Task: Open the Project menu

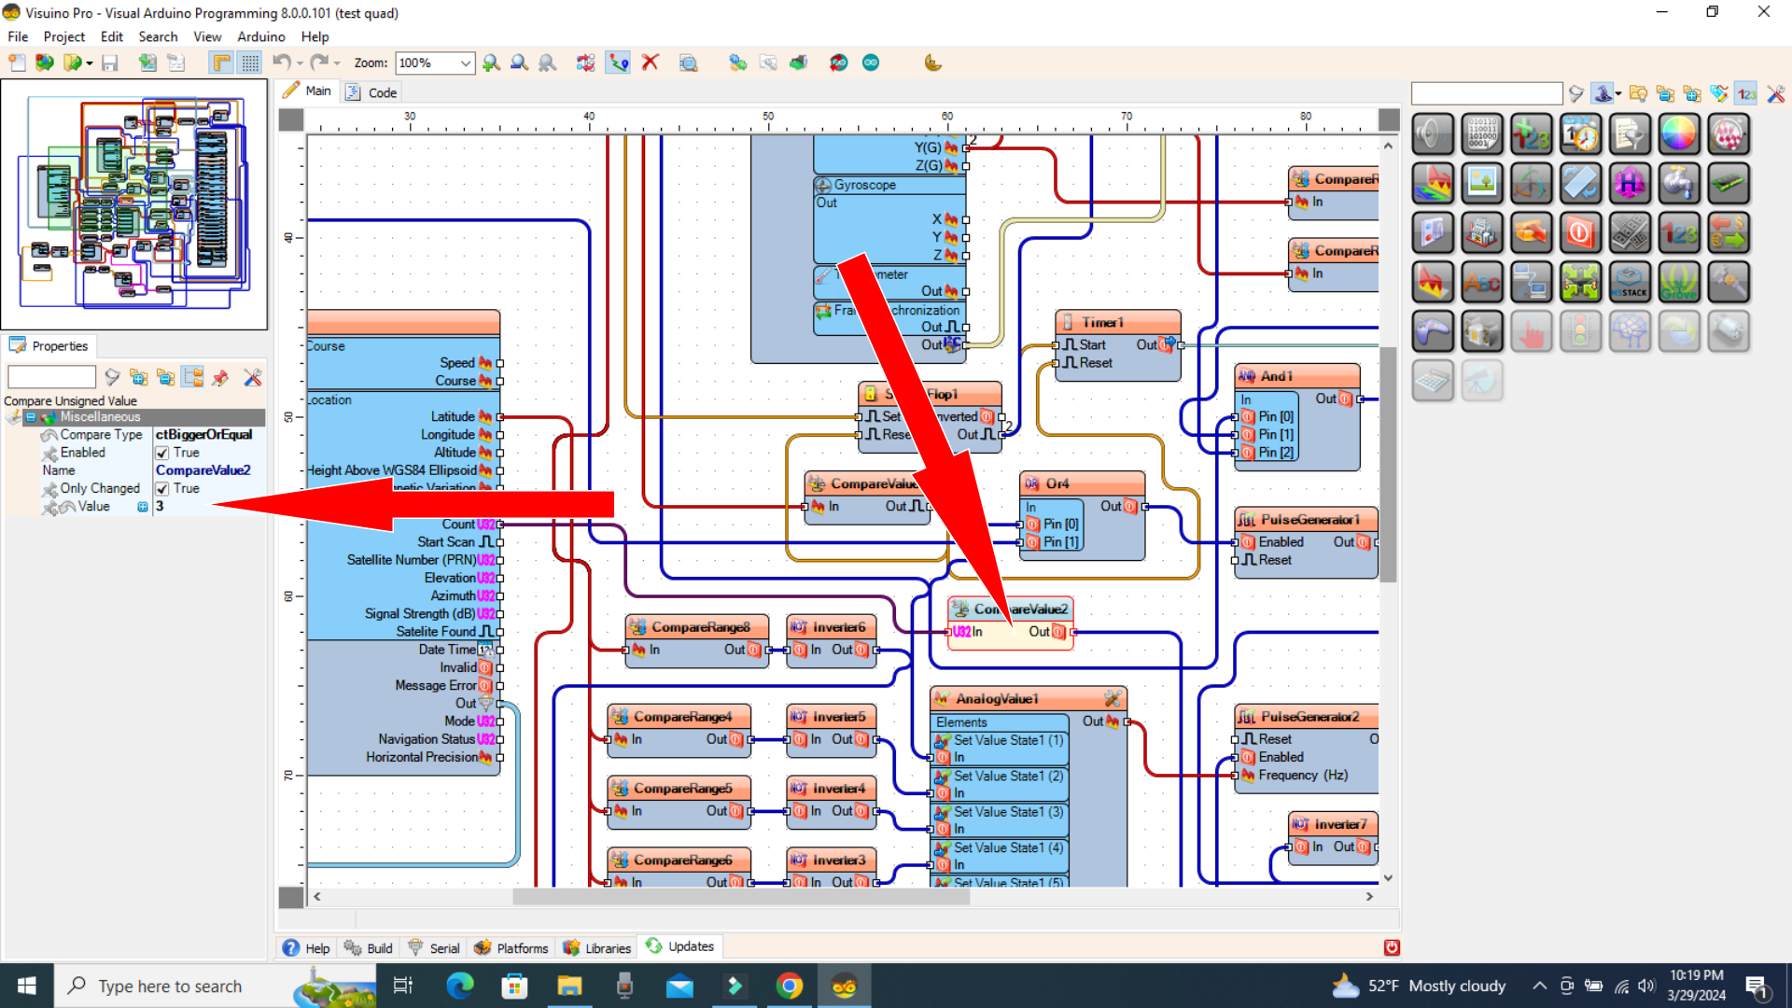Action: point(64,36)
